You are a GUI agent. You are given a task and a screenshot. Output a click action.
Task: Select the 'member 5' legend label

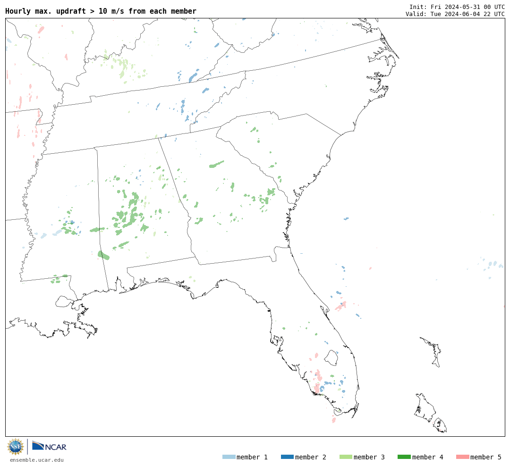[486, 457]
